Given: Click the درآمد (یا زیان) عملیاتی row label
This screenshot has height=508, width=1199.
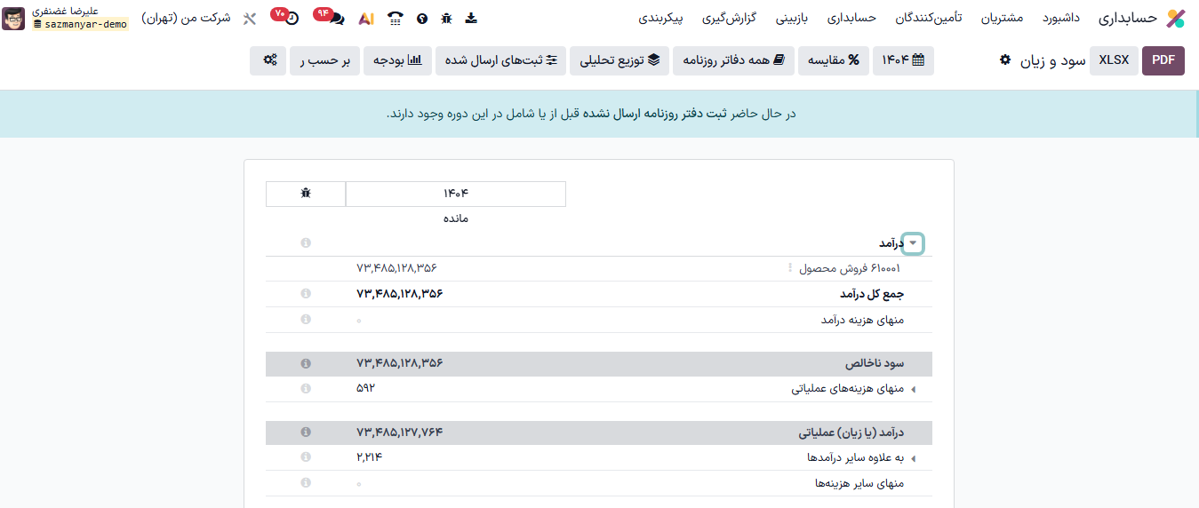Looking at the screenshot, I should pos(851,433).
